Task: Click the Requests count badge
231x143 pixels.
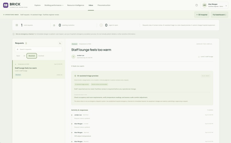Action: click(26, 43)
